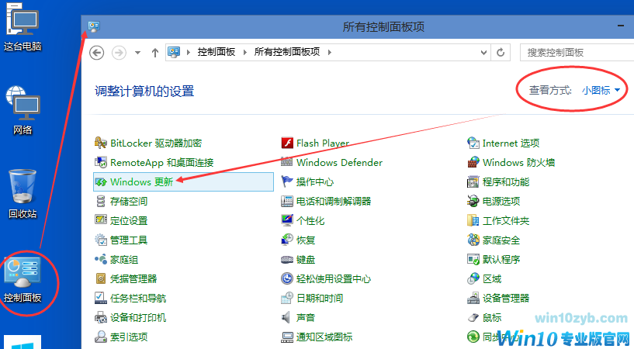
Task: Click the 家庭安全 icon
Action: click(x=473, y=240)
